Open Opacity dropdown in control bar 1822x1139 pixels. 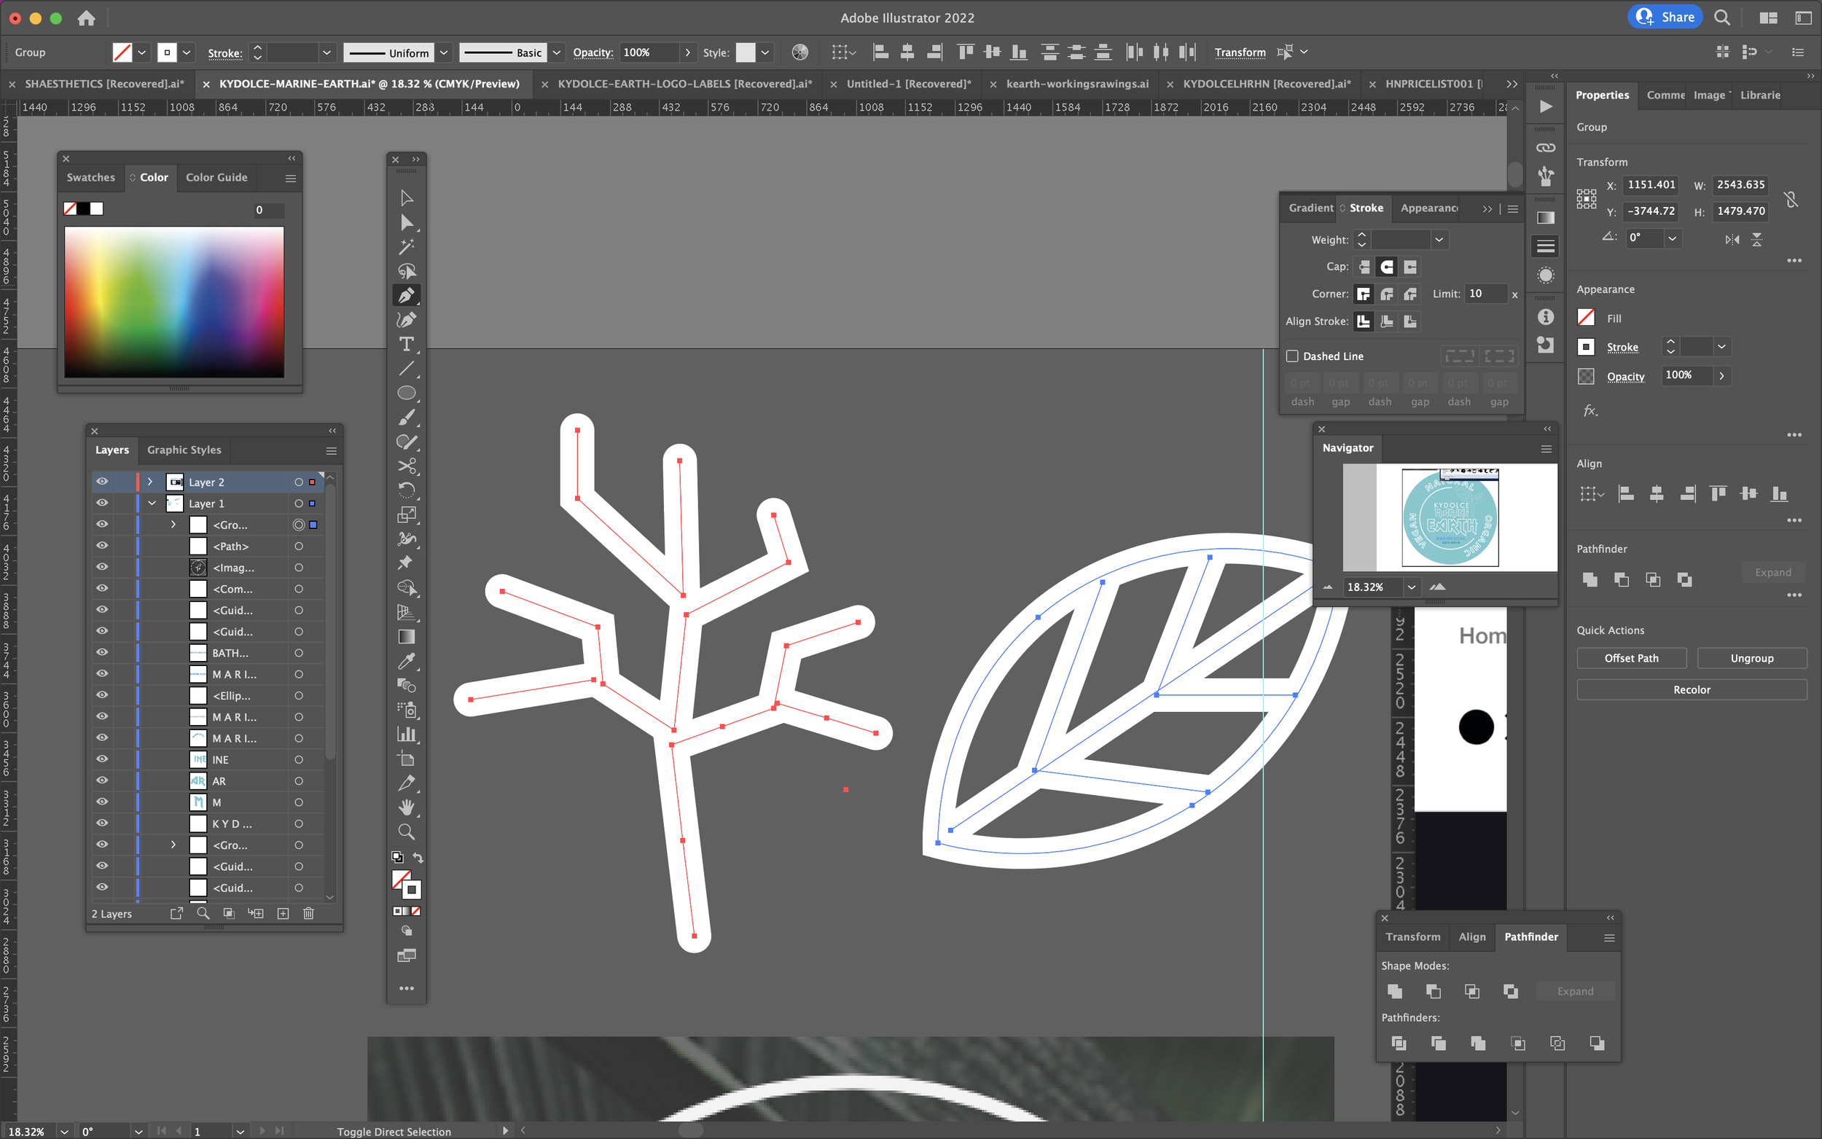pyautogui.click(x=687, y=52)
